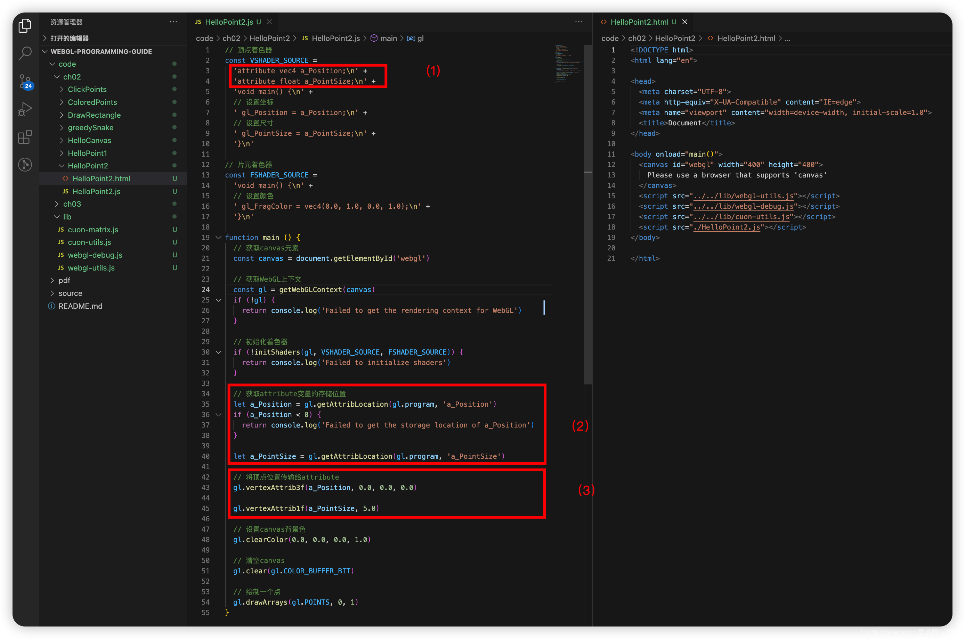Open the Extensions view icon
This screenshot has width=965, height=639.
25,137
